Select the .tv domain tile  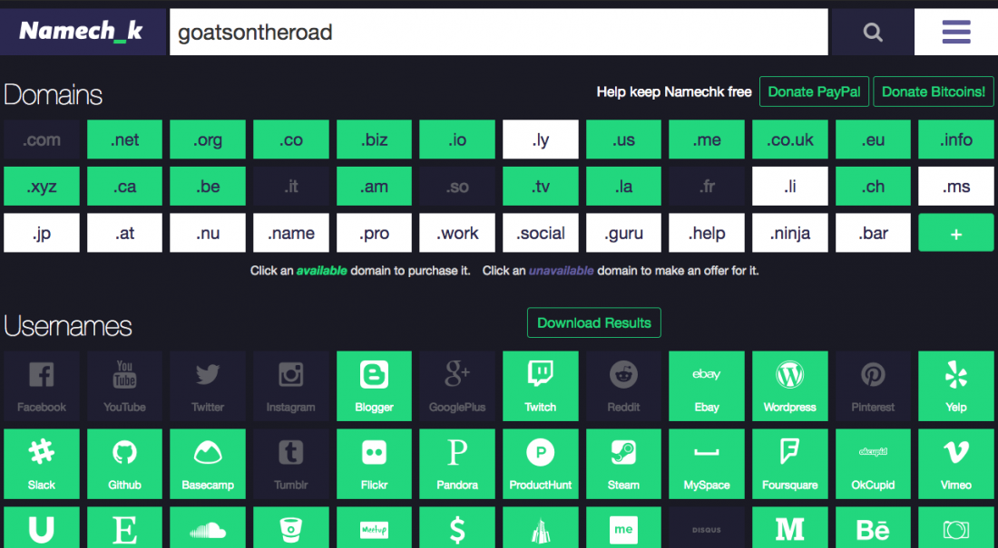pos(541,187)
